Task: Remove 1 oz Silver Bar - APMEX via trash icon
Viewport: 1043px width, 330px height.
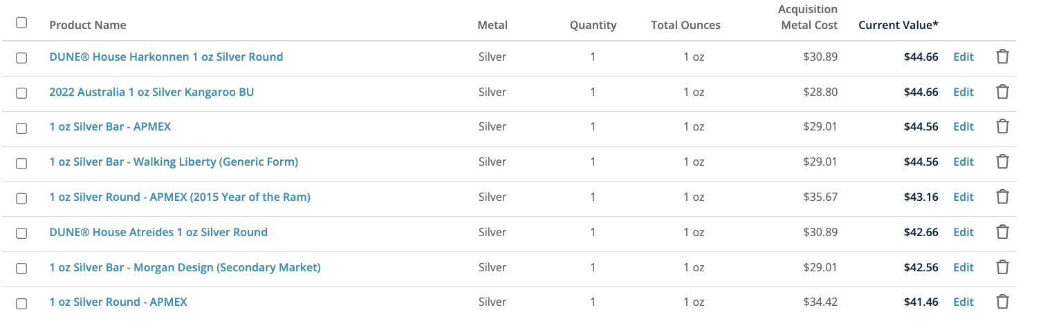Action: (x=1002, y=126)
